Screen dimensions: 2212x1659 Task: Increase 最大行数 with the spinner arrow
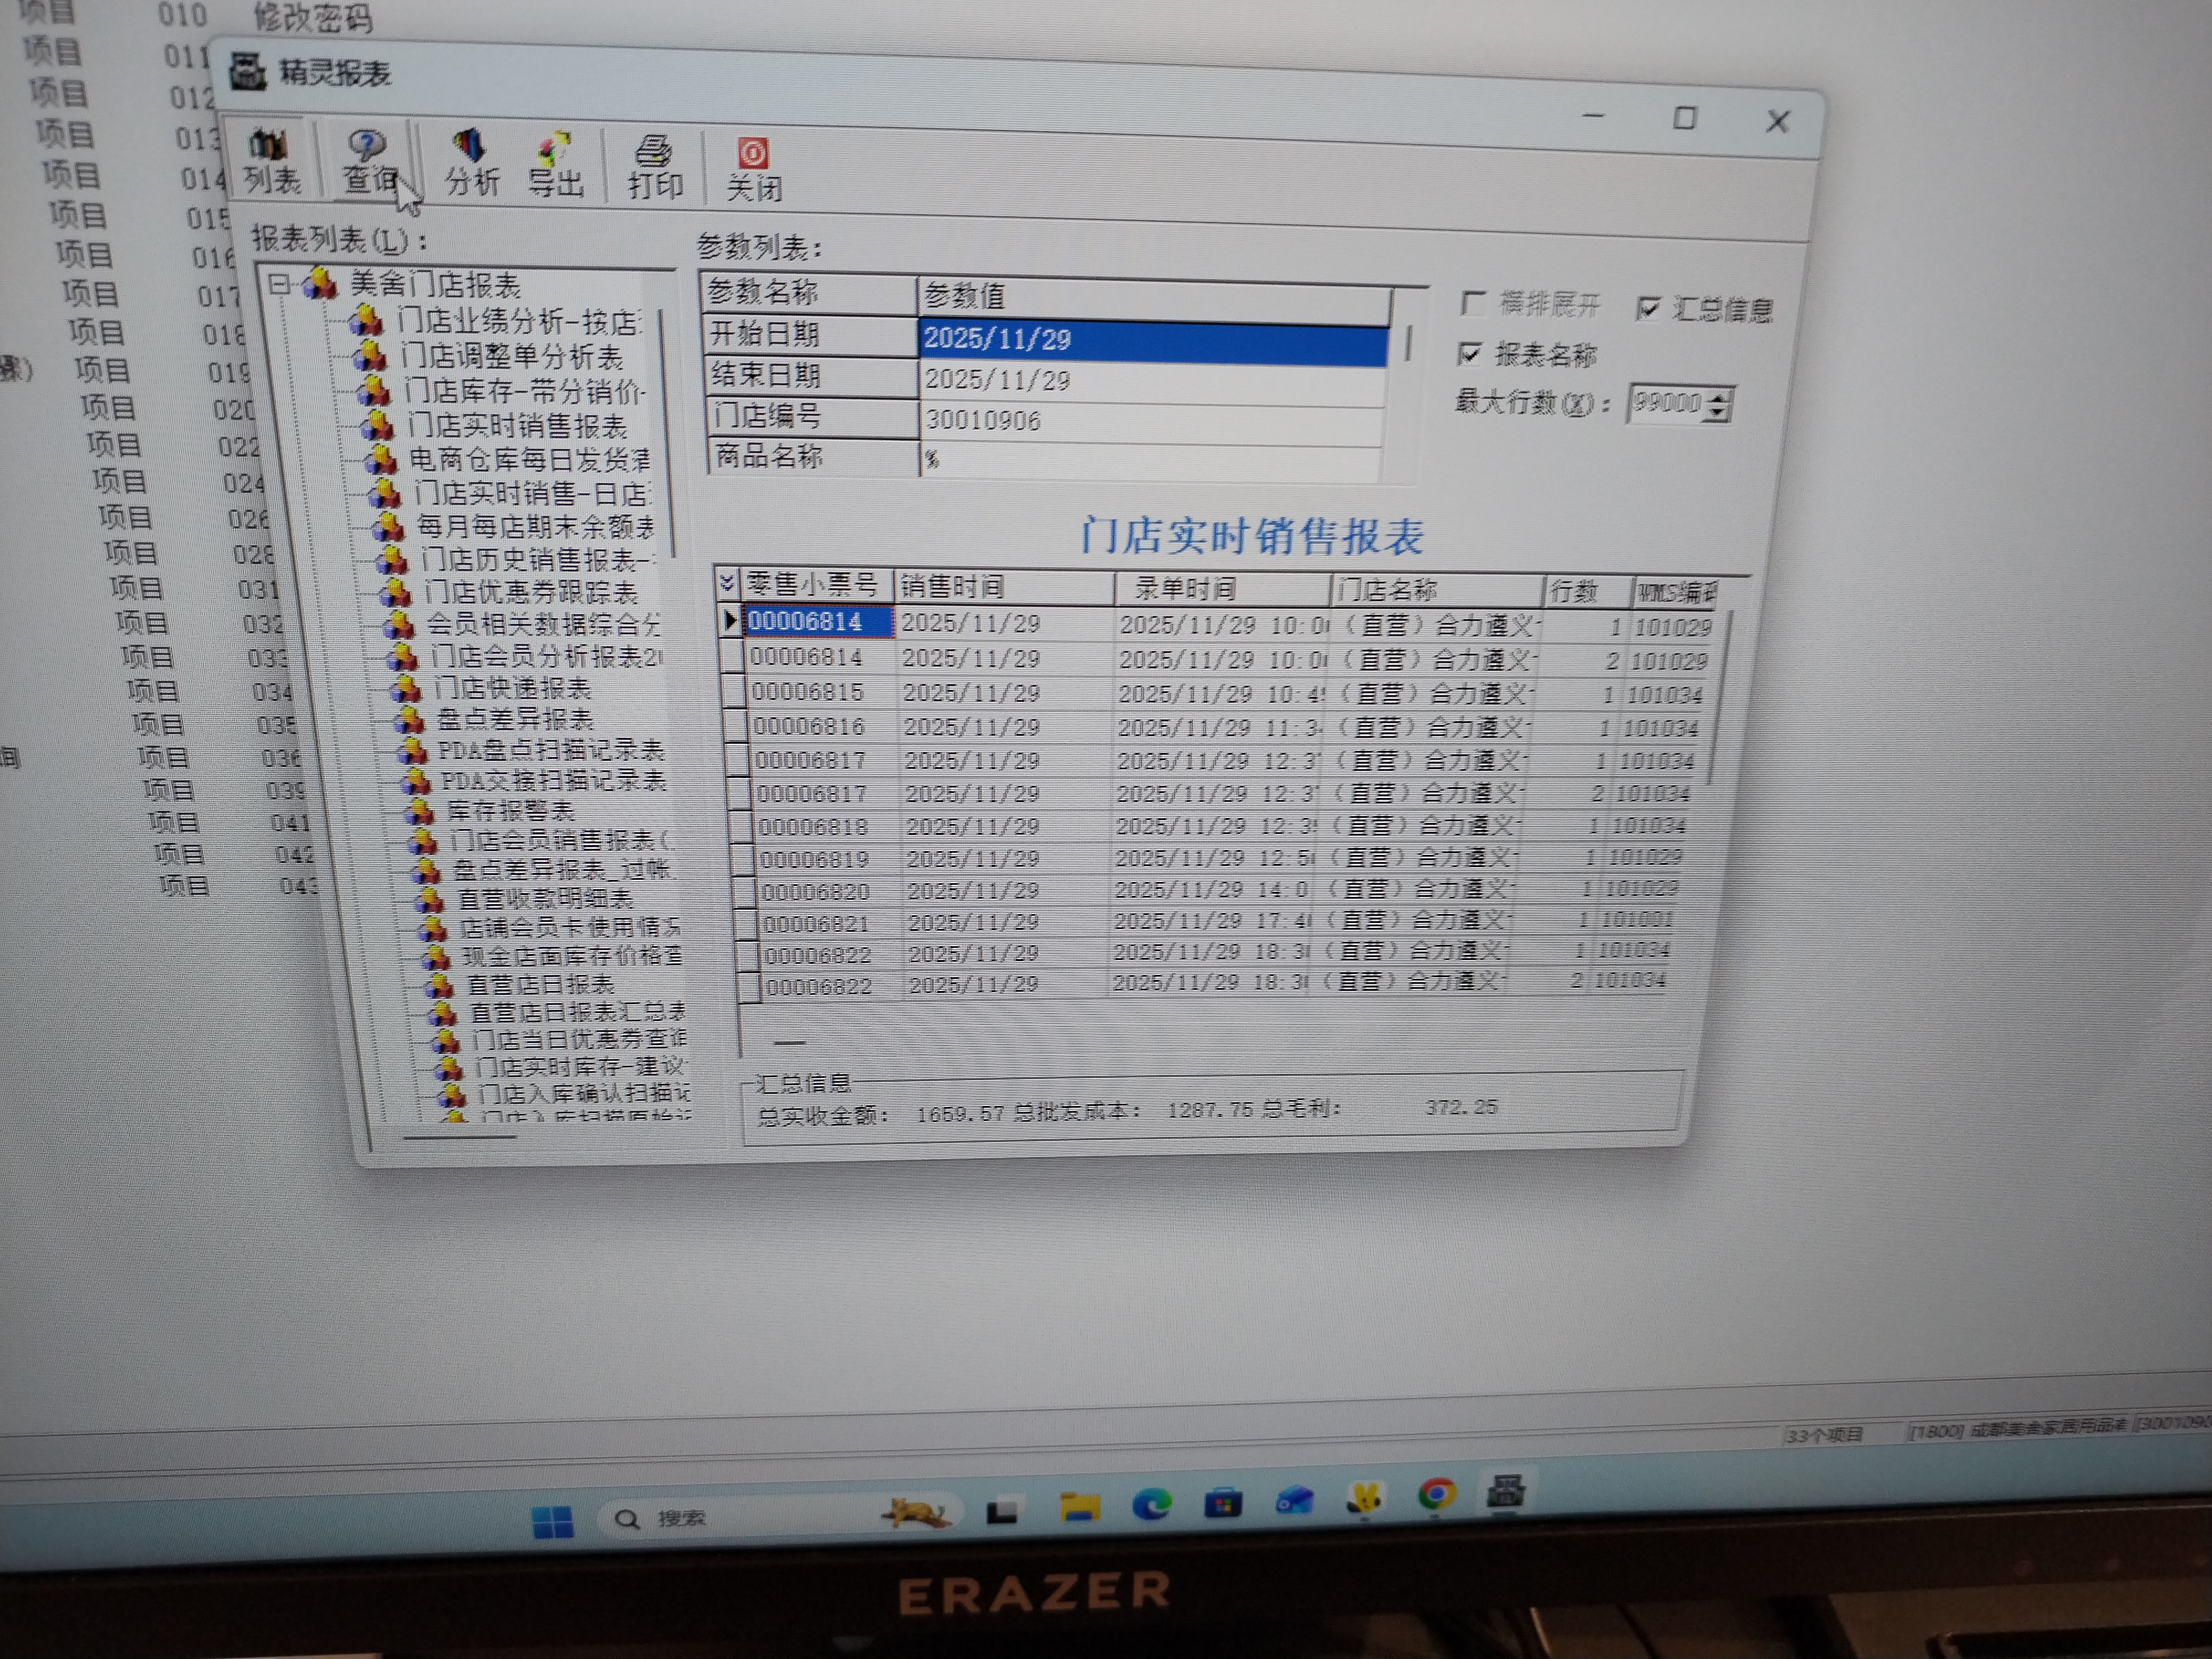point(1718,397)
